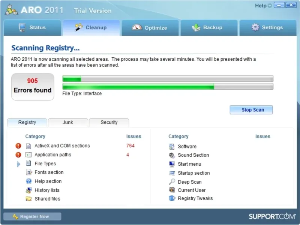Click the File Type: Interface status text
This screenshot has height=225, width=300.
coord(82,93)
